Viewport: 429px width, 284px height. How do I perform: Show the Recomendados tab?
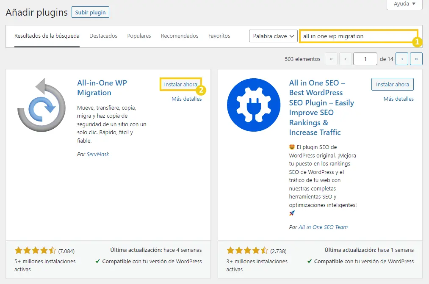(x=180, y=36)
